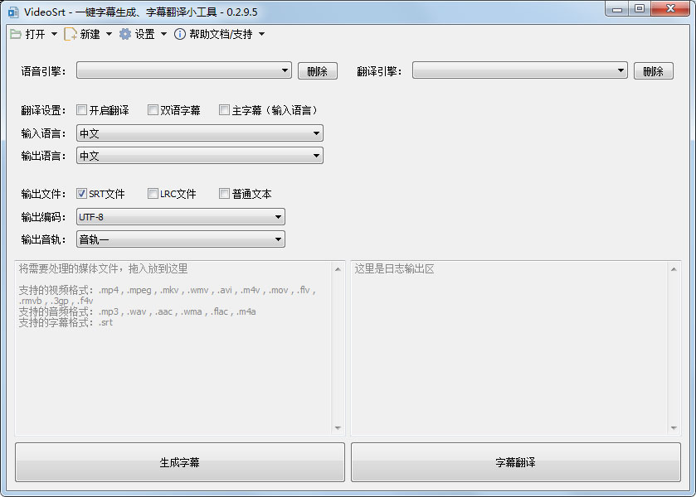Expand the 输出音轨 dropdown
Image resolution: width=696 pixels, height=497 pixels.
[180, 239]
